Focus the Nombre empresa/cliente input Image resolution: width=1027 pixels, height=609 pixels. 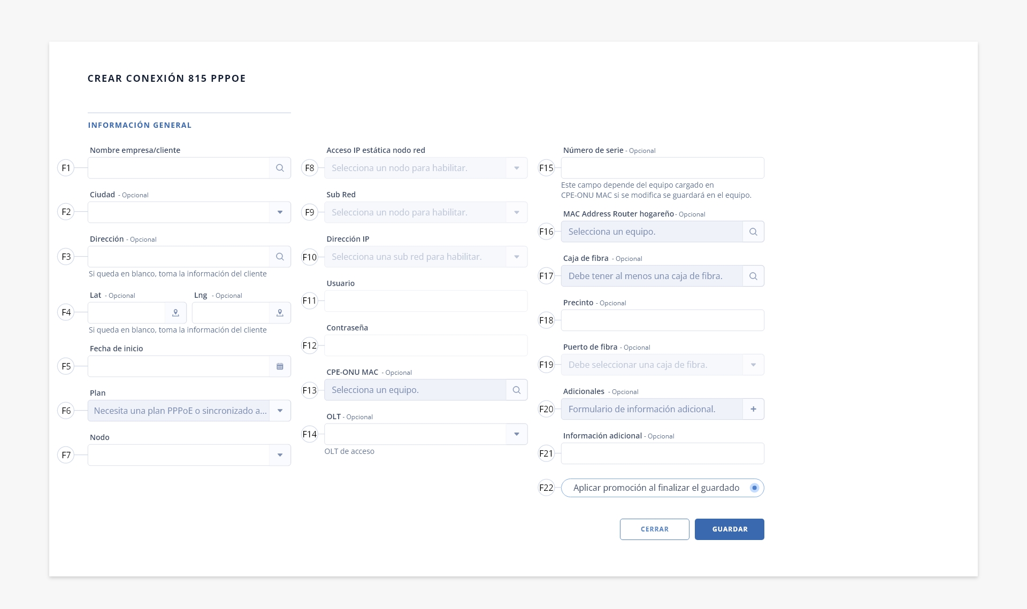179,168
